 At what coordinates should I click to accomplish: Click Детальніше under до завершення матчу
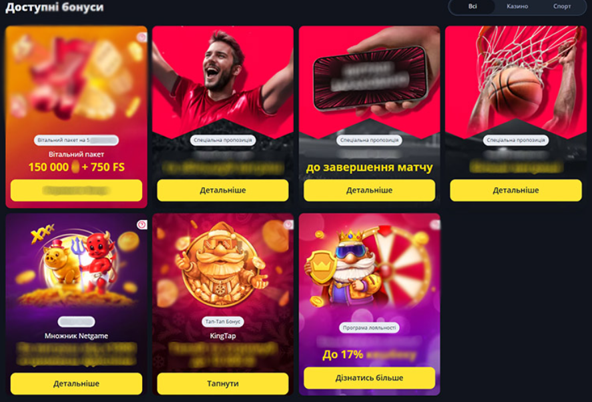369,191
